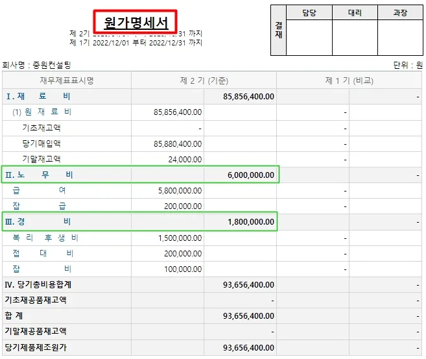Open the (1) 원재료비 account link
The image size is (426, 359).
pos(42,112)
